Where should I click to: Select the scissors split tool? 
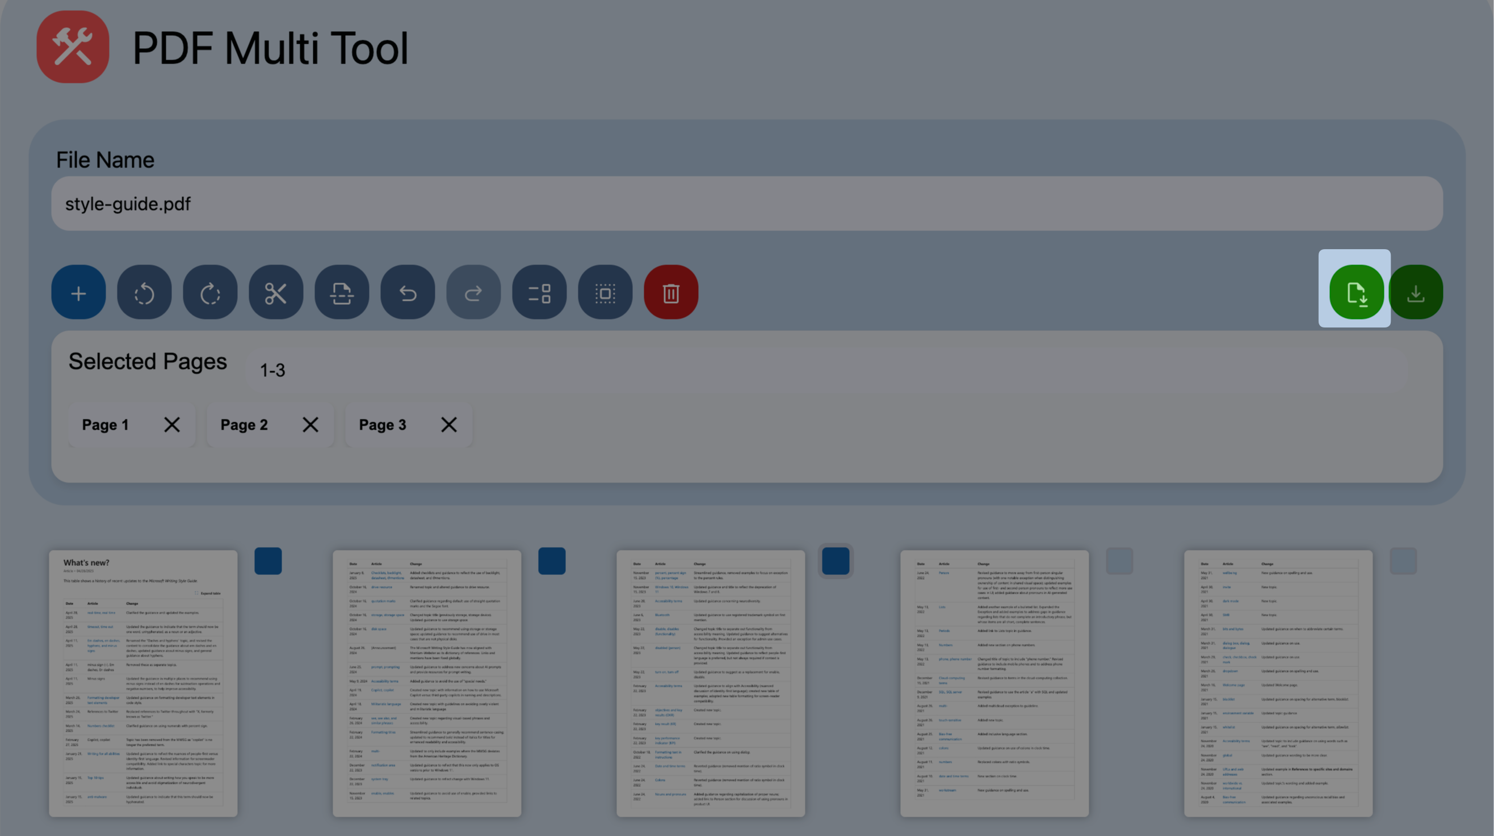pyautogui.click(x=276, y=292)
